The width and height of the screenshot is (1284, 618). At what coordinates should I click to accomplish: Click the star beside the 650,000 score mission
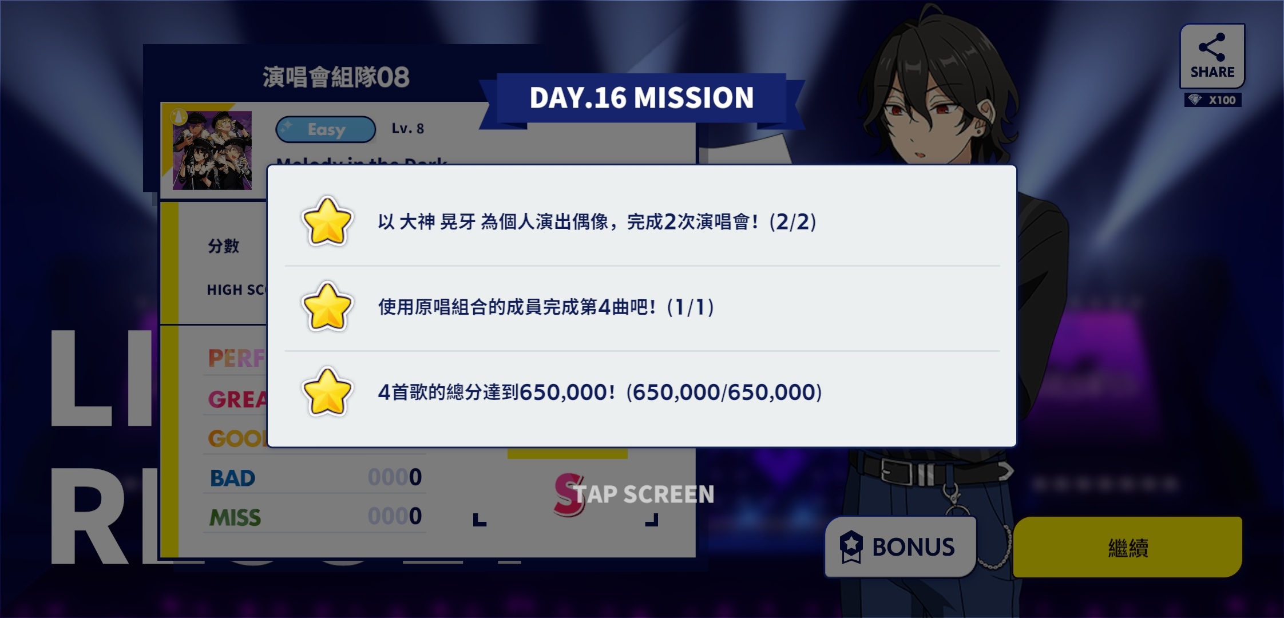click(327, 392)
